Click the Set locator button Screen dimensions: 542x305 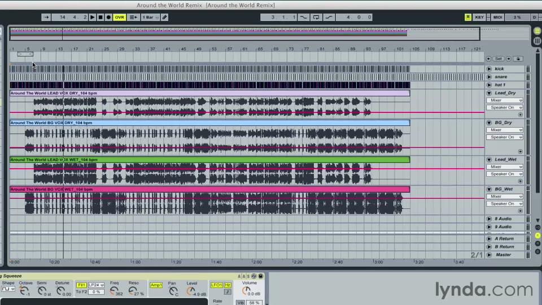pyautogui.click(x=498, y=59)
